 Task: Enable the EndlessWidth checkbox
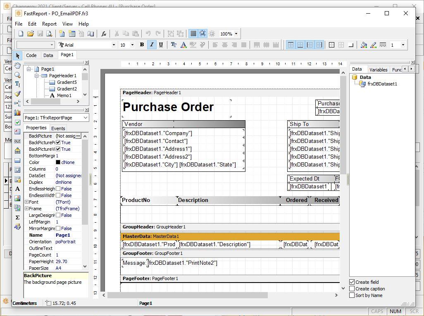58,195
